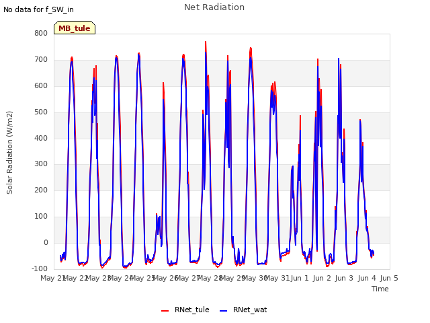Click the Time axis title

[380, 289]
